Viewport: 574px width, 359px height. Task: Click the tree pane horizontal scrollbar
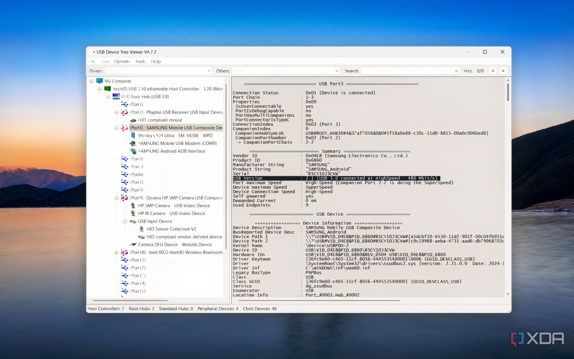pos(130,300)
